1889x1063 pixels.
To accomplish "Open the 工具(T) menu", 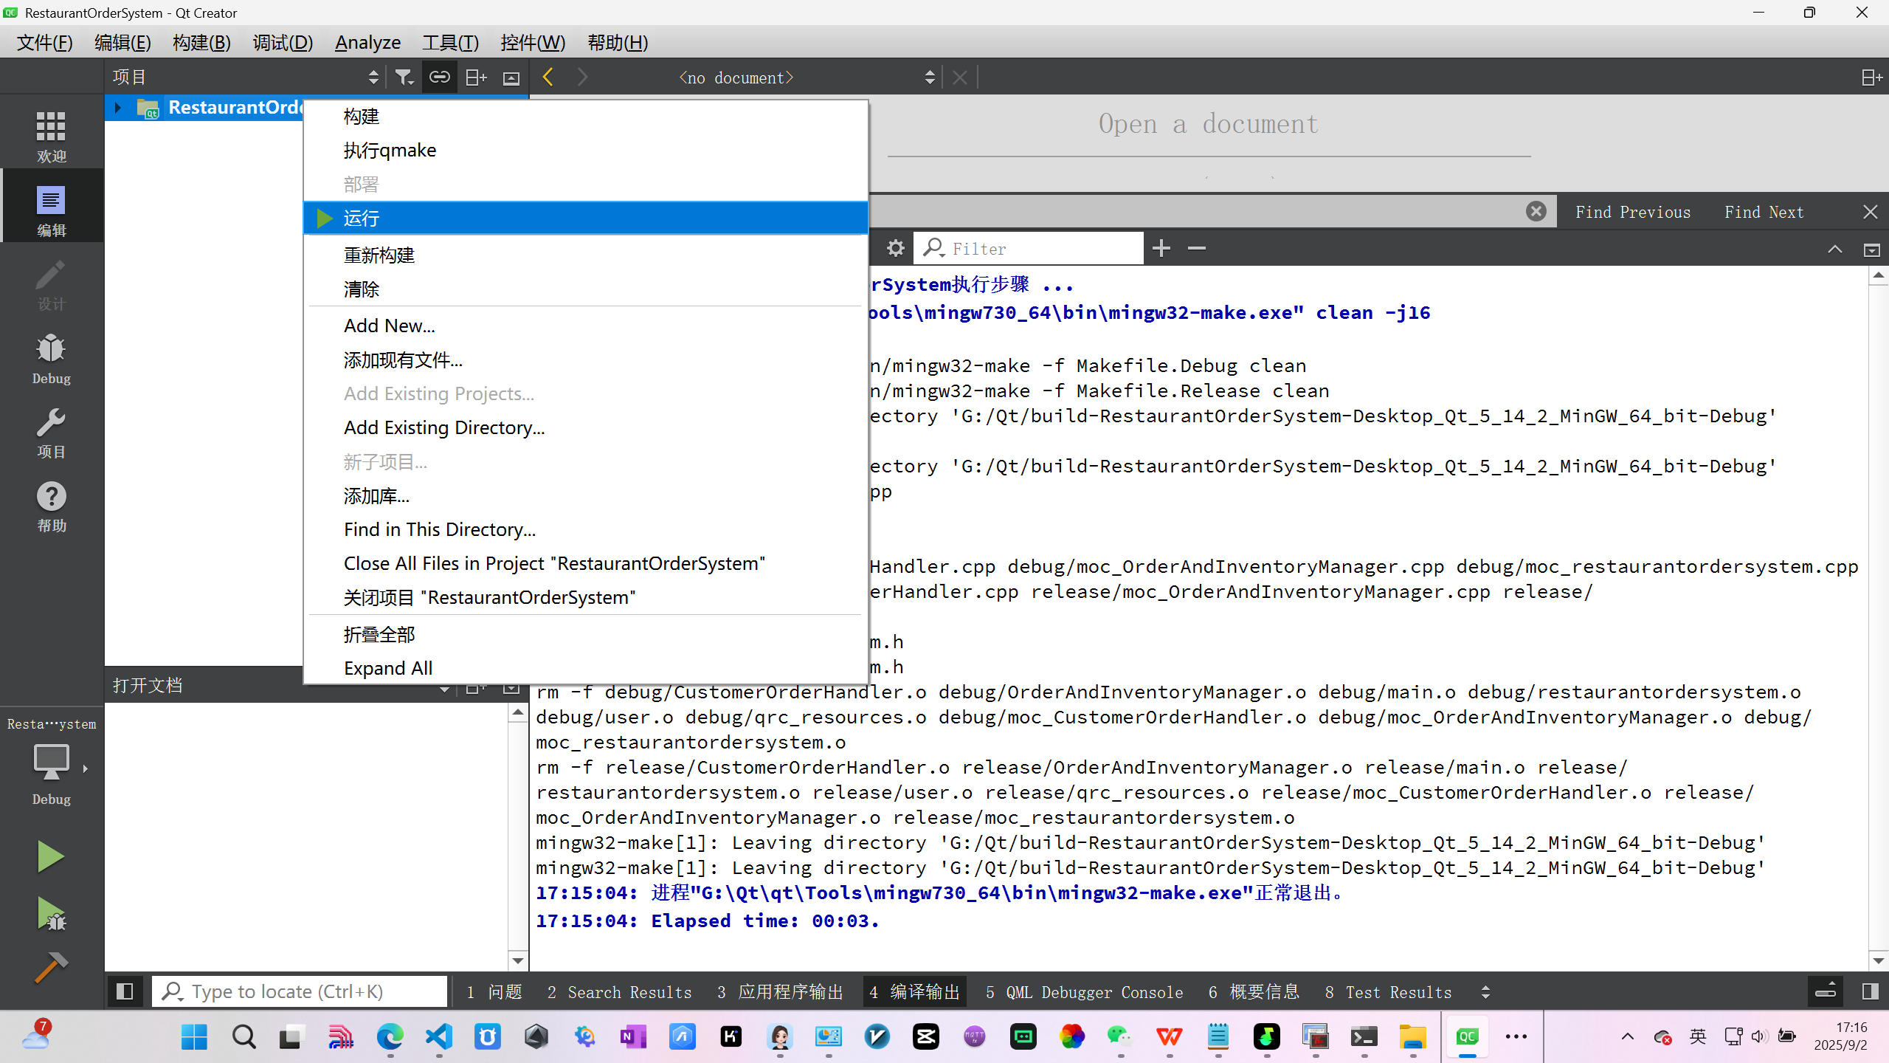I will (450, 43).
